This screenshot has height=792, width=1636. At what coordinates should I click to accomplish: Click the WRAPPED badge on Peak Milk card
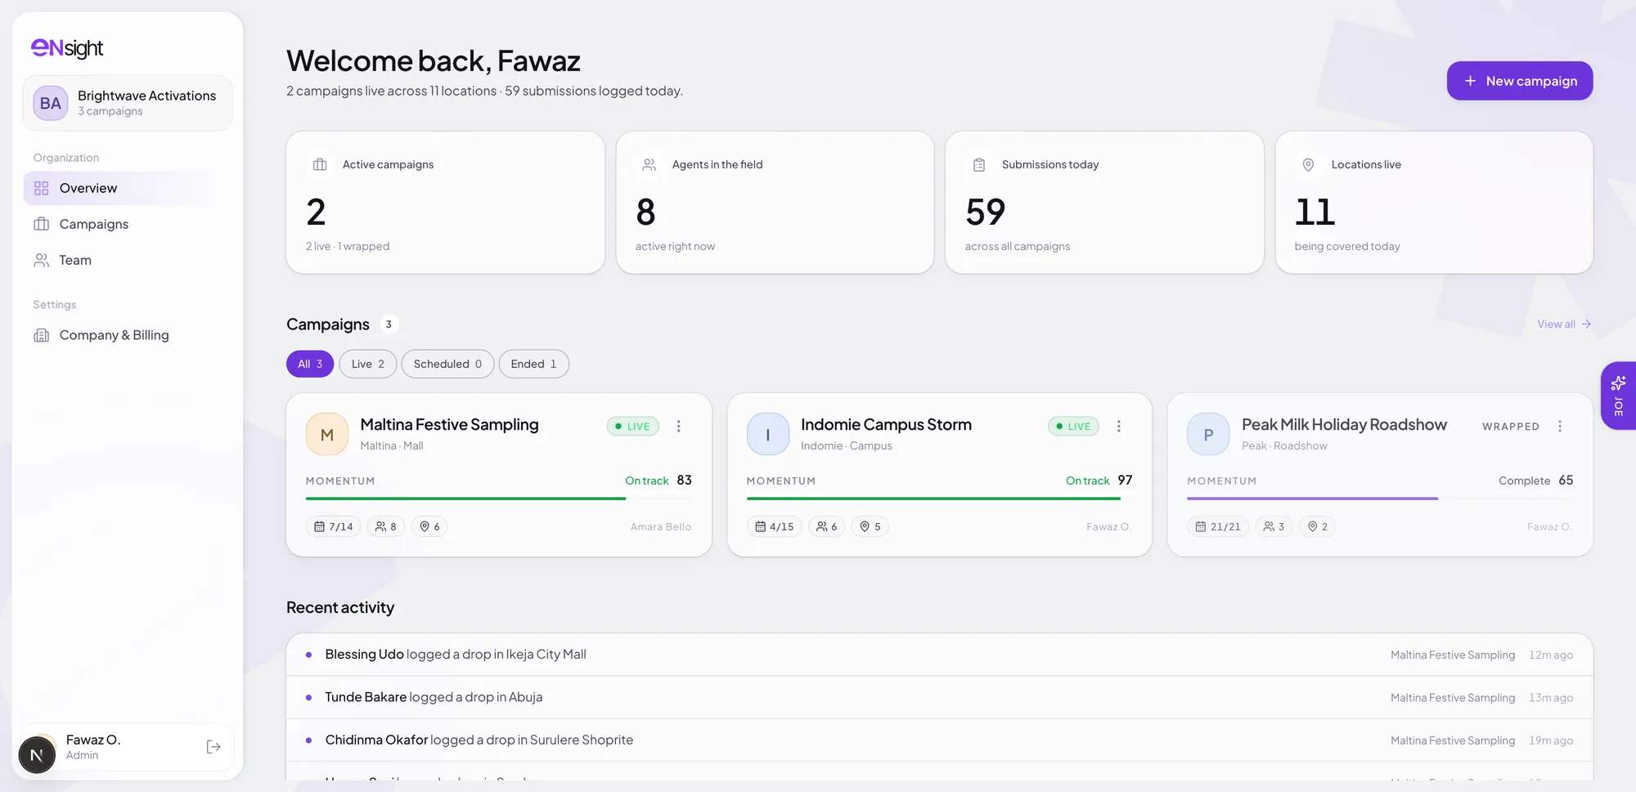tap(1511, 427)
